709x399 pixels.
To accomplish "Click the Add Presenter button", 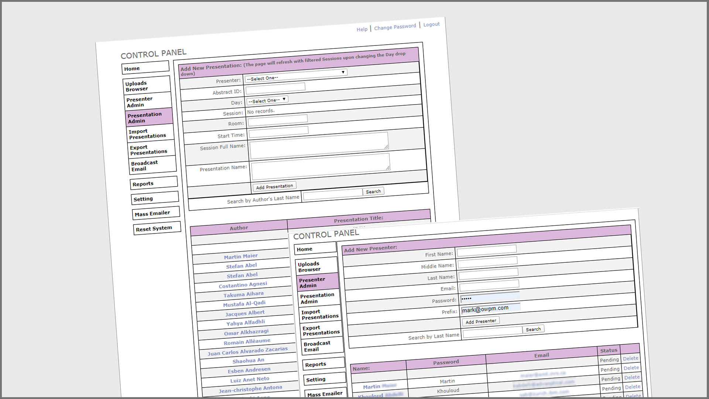I will [480, 321].
